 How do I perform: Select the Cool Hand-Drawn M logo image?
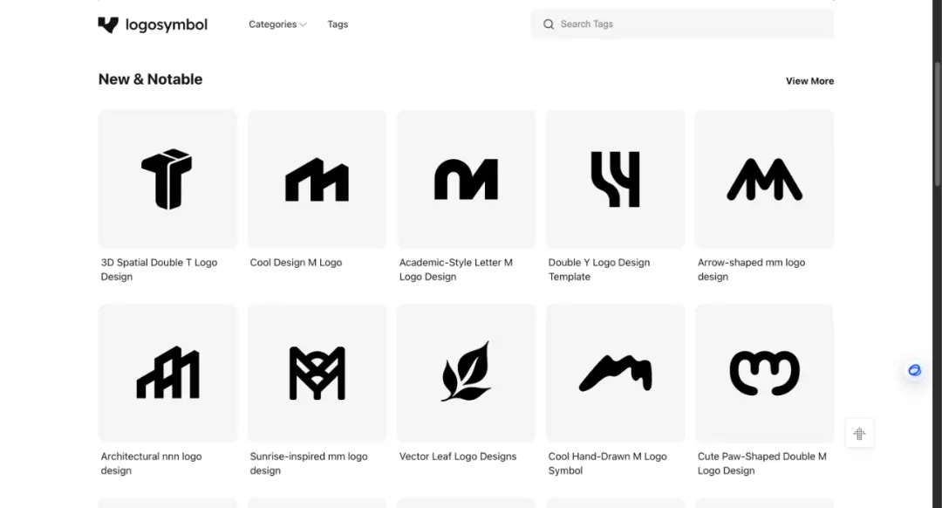tap(615, 374)
